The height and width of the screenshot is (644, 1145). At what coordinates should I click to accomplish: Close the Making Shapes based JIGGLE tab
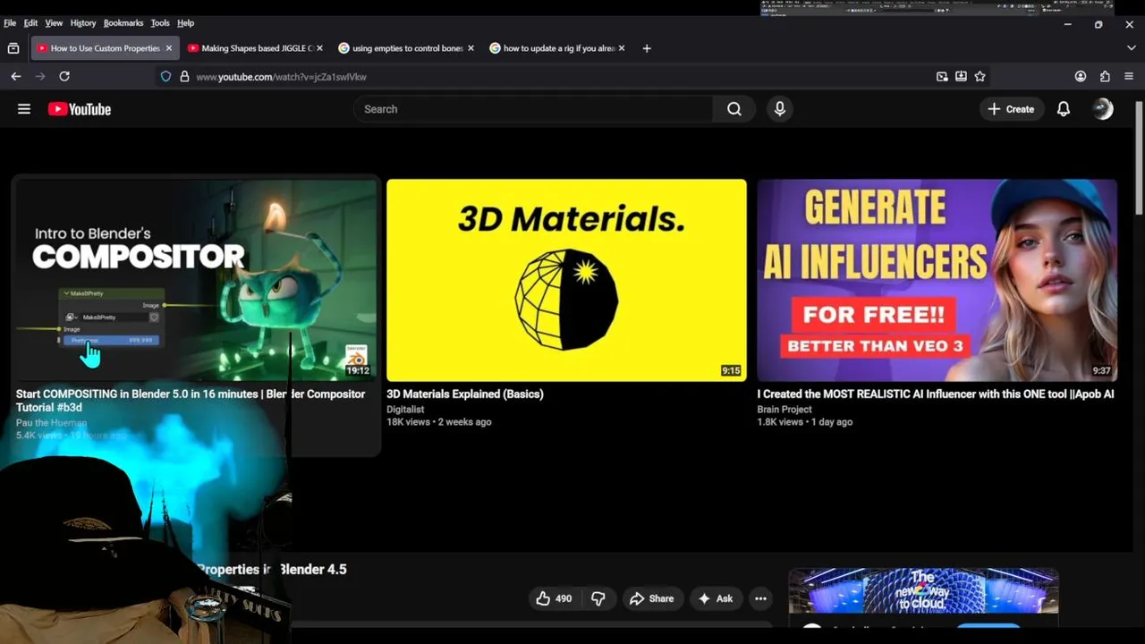pos(319,48)
